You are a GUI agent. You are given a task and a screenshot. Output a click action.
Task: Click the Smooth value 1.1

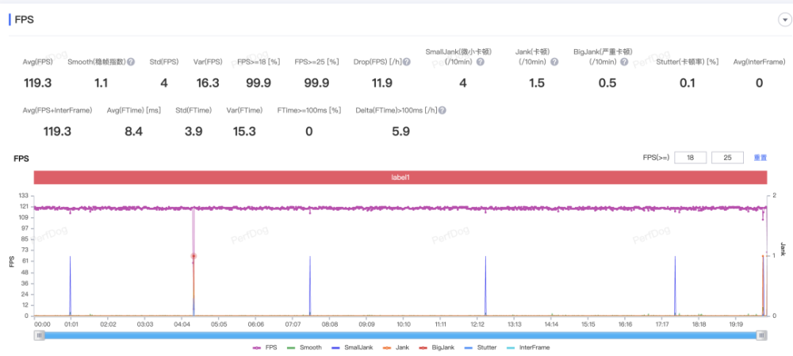click(102, 83)
